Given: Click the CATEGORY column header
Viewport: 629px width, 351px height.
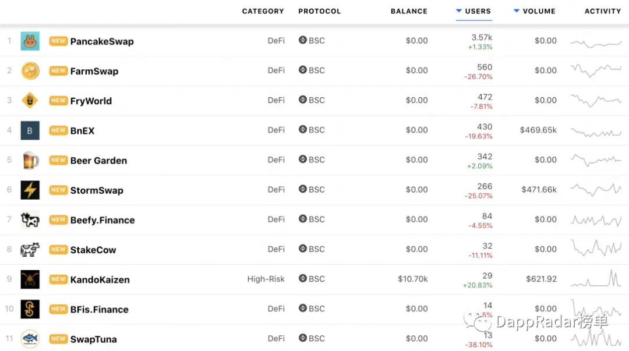Looking at the screenshot, I should (263, 11).
